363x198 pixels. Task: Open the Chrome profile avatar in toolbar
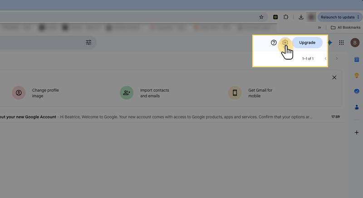pyautogui.click(x=311, y=17)
